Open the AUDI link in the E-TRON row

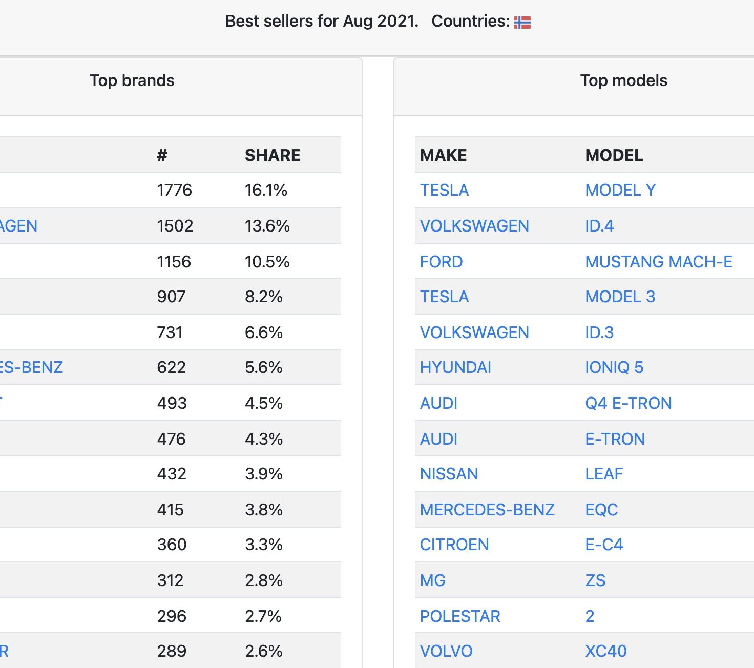click(x=438, y=439)
